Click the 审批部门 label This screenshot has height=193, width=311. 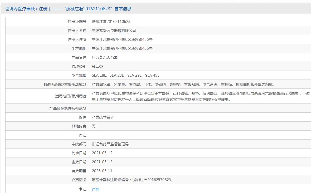(x=79, y=144)
